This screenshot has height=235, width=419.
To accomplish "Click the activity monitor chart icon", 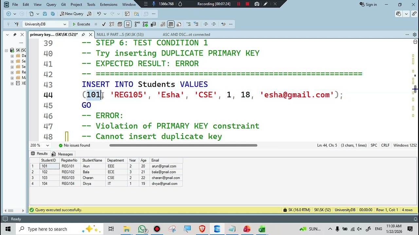I will point(127,14).
